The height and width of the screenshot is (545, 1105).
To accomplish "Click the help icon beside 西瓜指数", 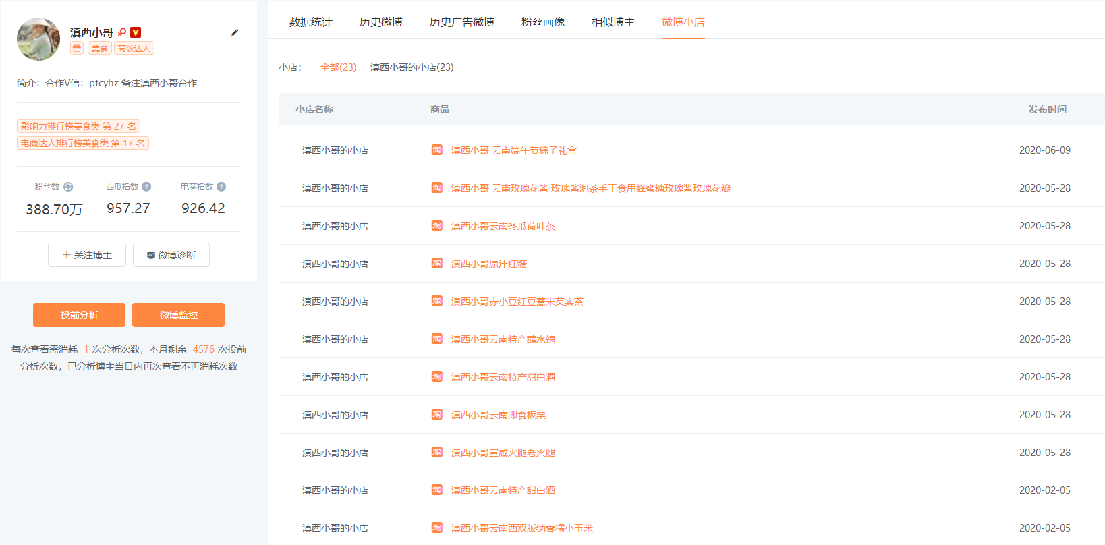I will [x=146, y=187].
